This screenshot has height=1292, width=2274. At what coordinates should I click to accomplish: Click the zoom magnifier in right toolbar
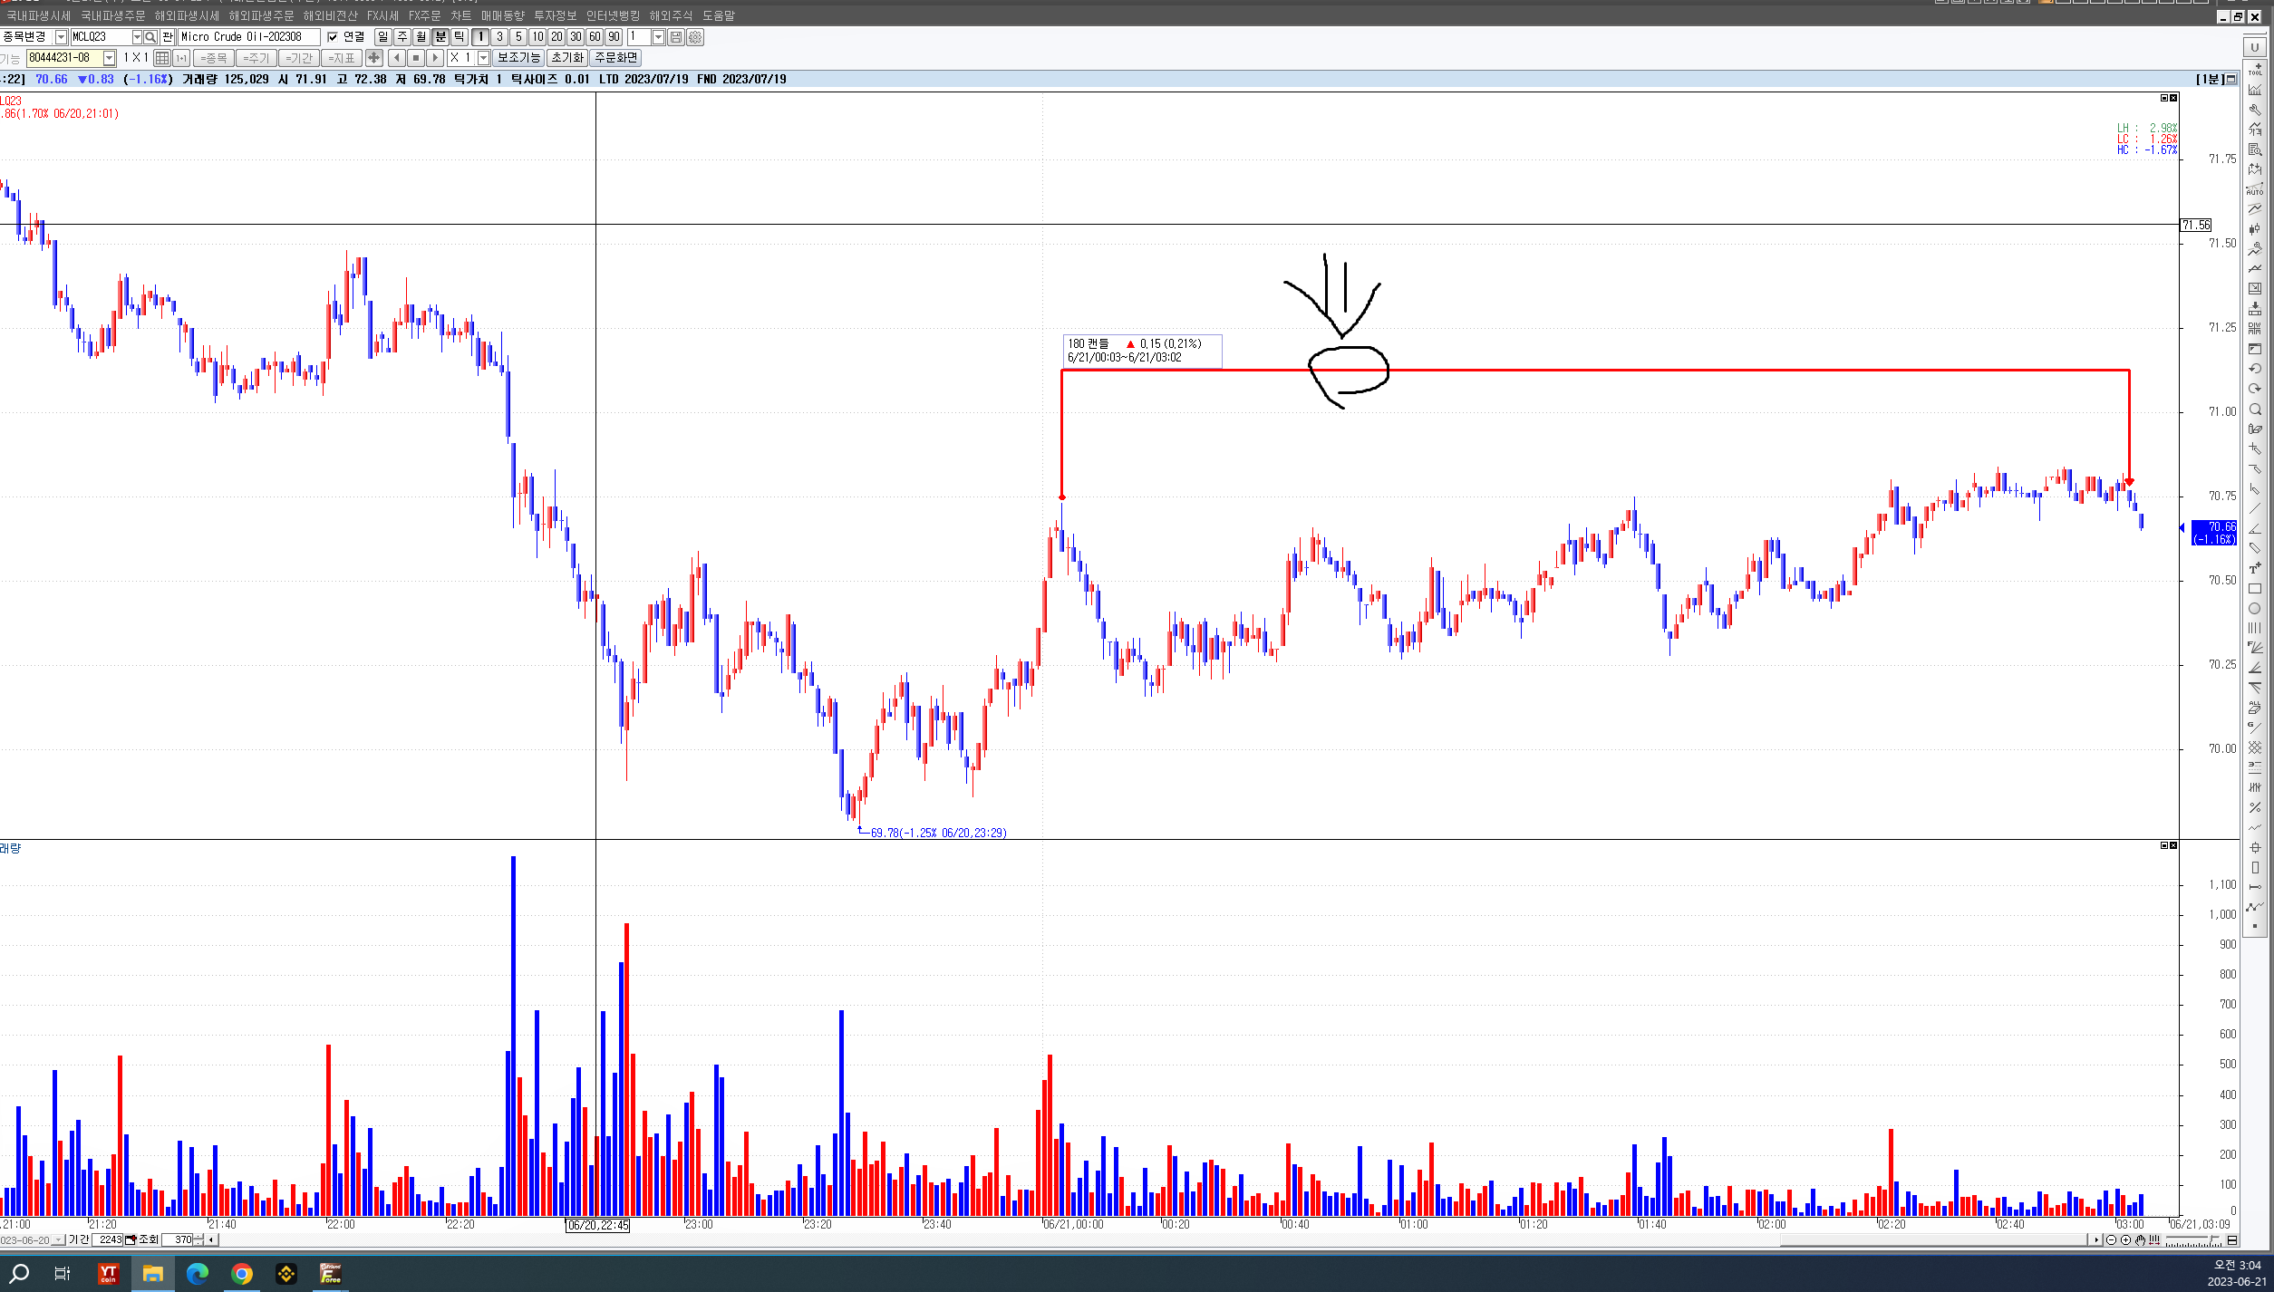2254,410
